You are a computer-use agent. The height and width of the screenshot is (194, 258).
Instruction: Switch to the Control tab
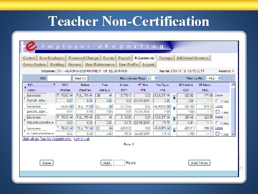29,58
